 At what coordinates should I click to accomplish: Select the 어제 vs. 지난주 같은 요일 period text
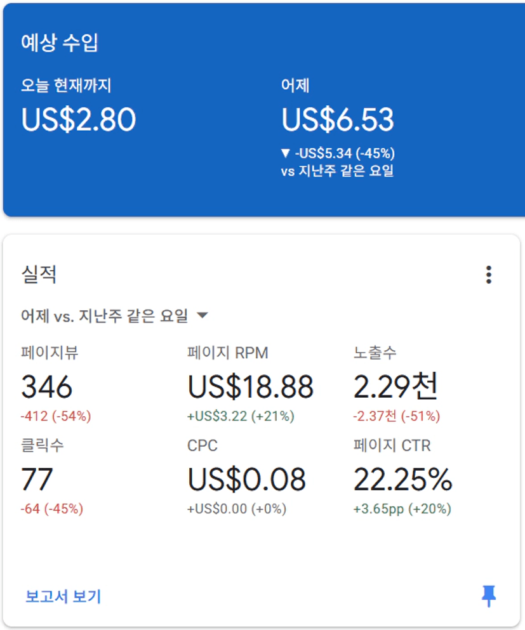pyautogui.click(x=105, y=316)
